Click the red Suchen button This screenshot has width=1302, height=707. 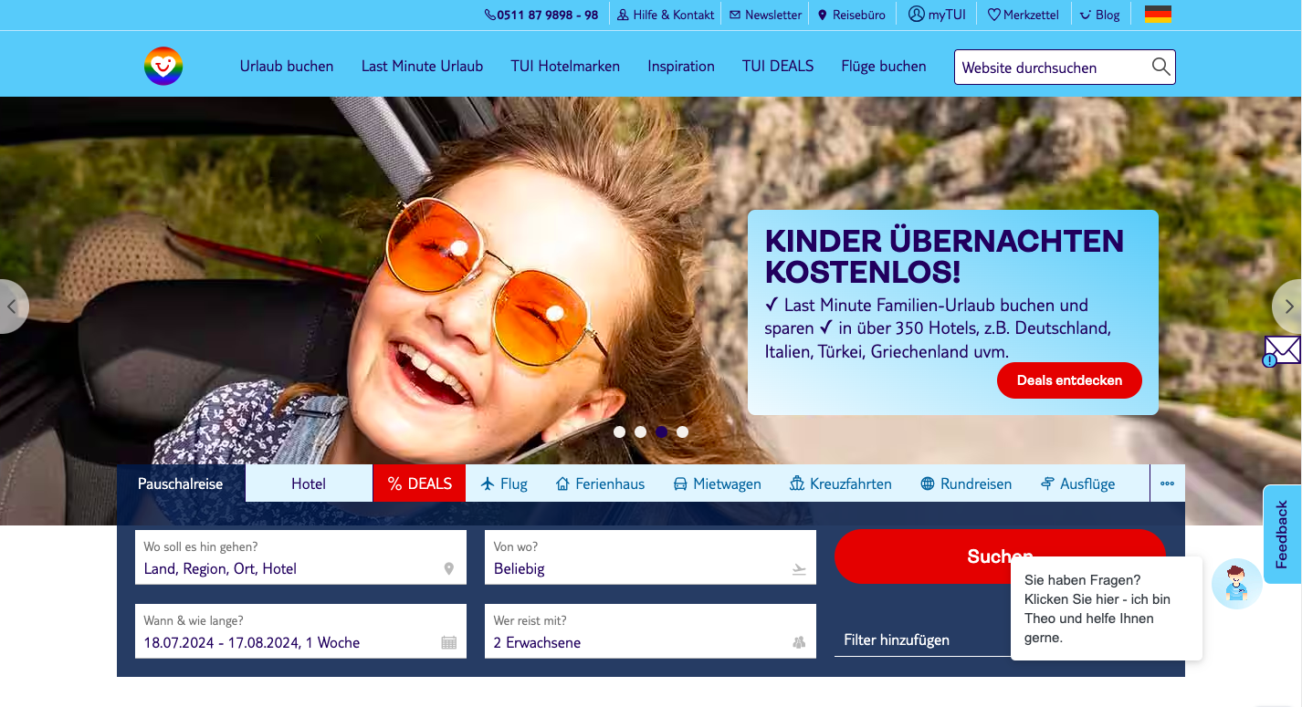(x=1000, y=556)
